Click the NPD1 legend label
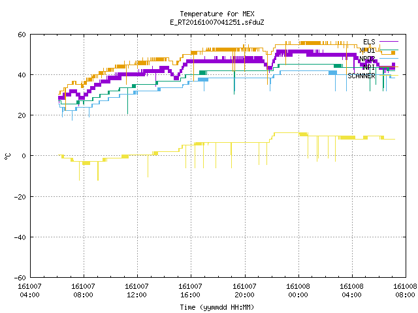The width and height of the screenshot is (418, 313). (x=367, y=50)
